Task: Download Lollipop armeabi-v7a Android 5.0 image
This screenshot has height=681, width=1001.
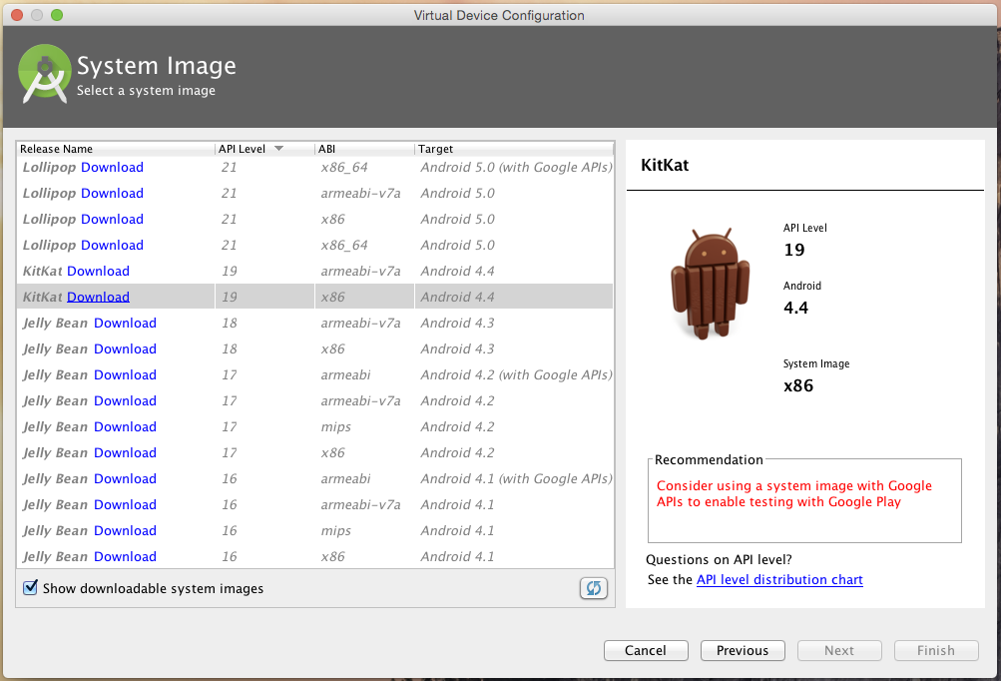Action: pos(112,193)
